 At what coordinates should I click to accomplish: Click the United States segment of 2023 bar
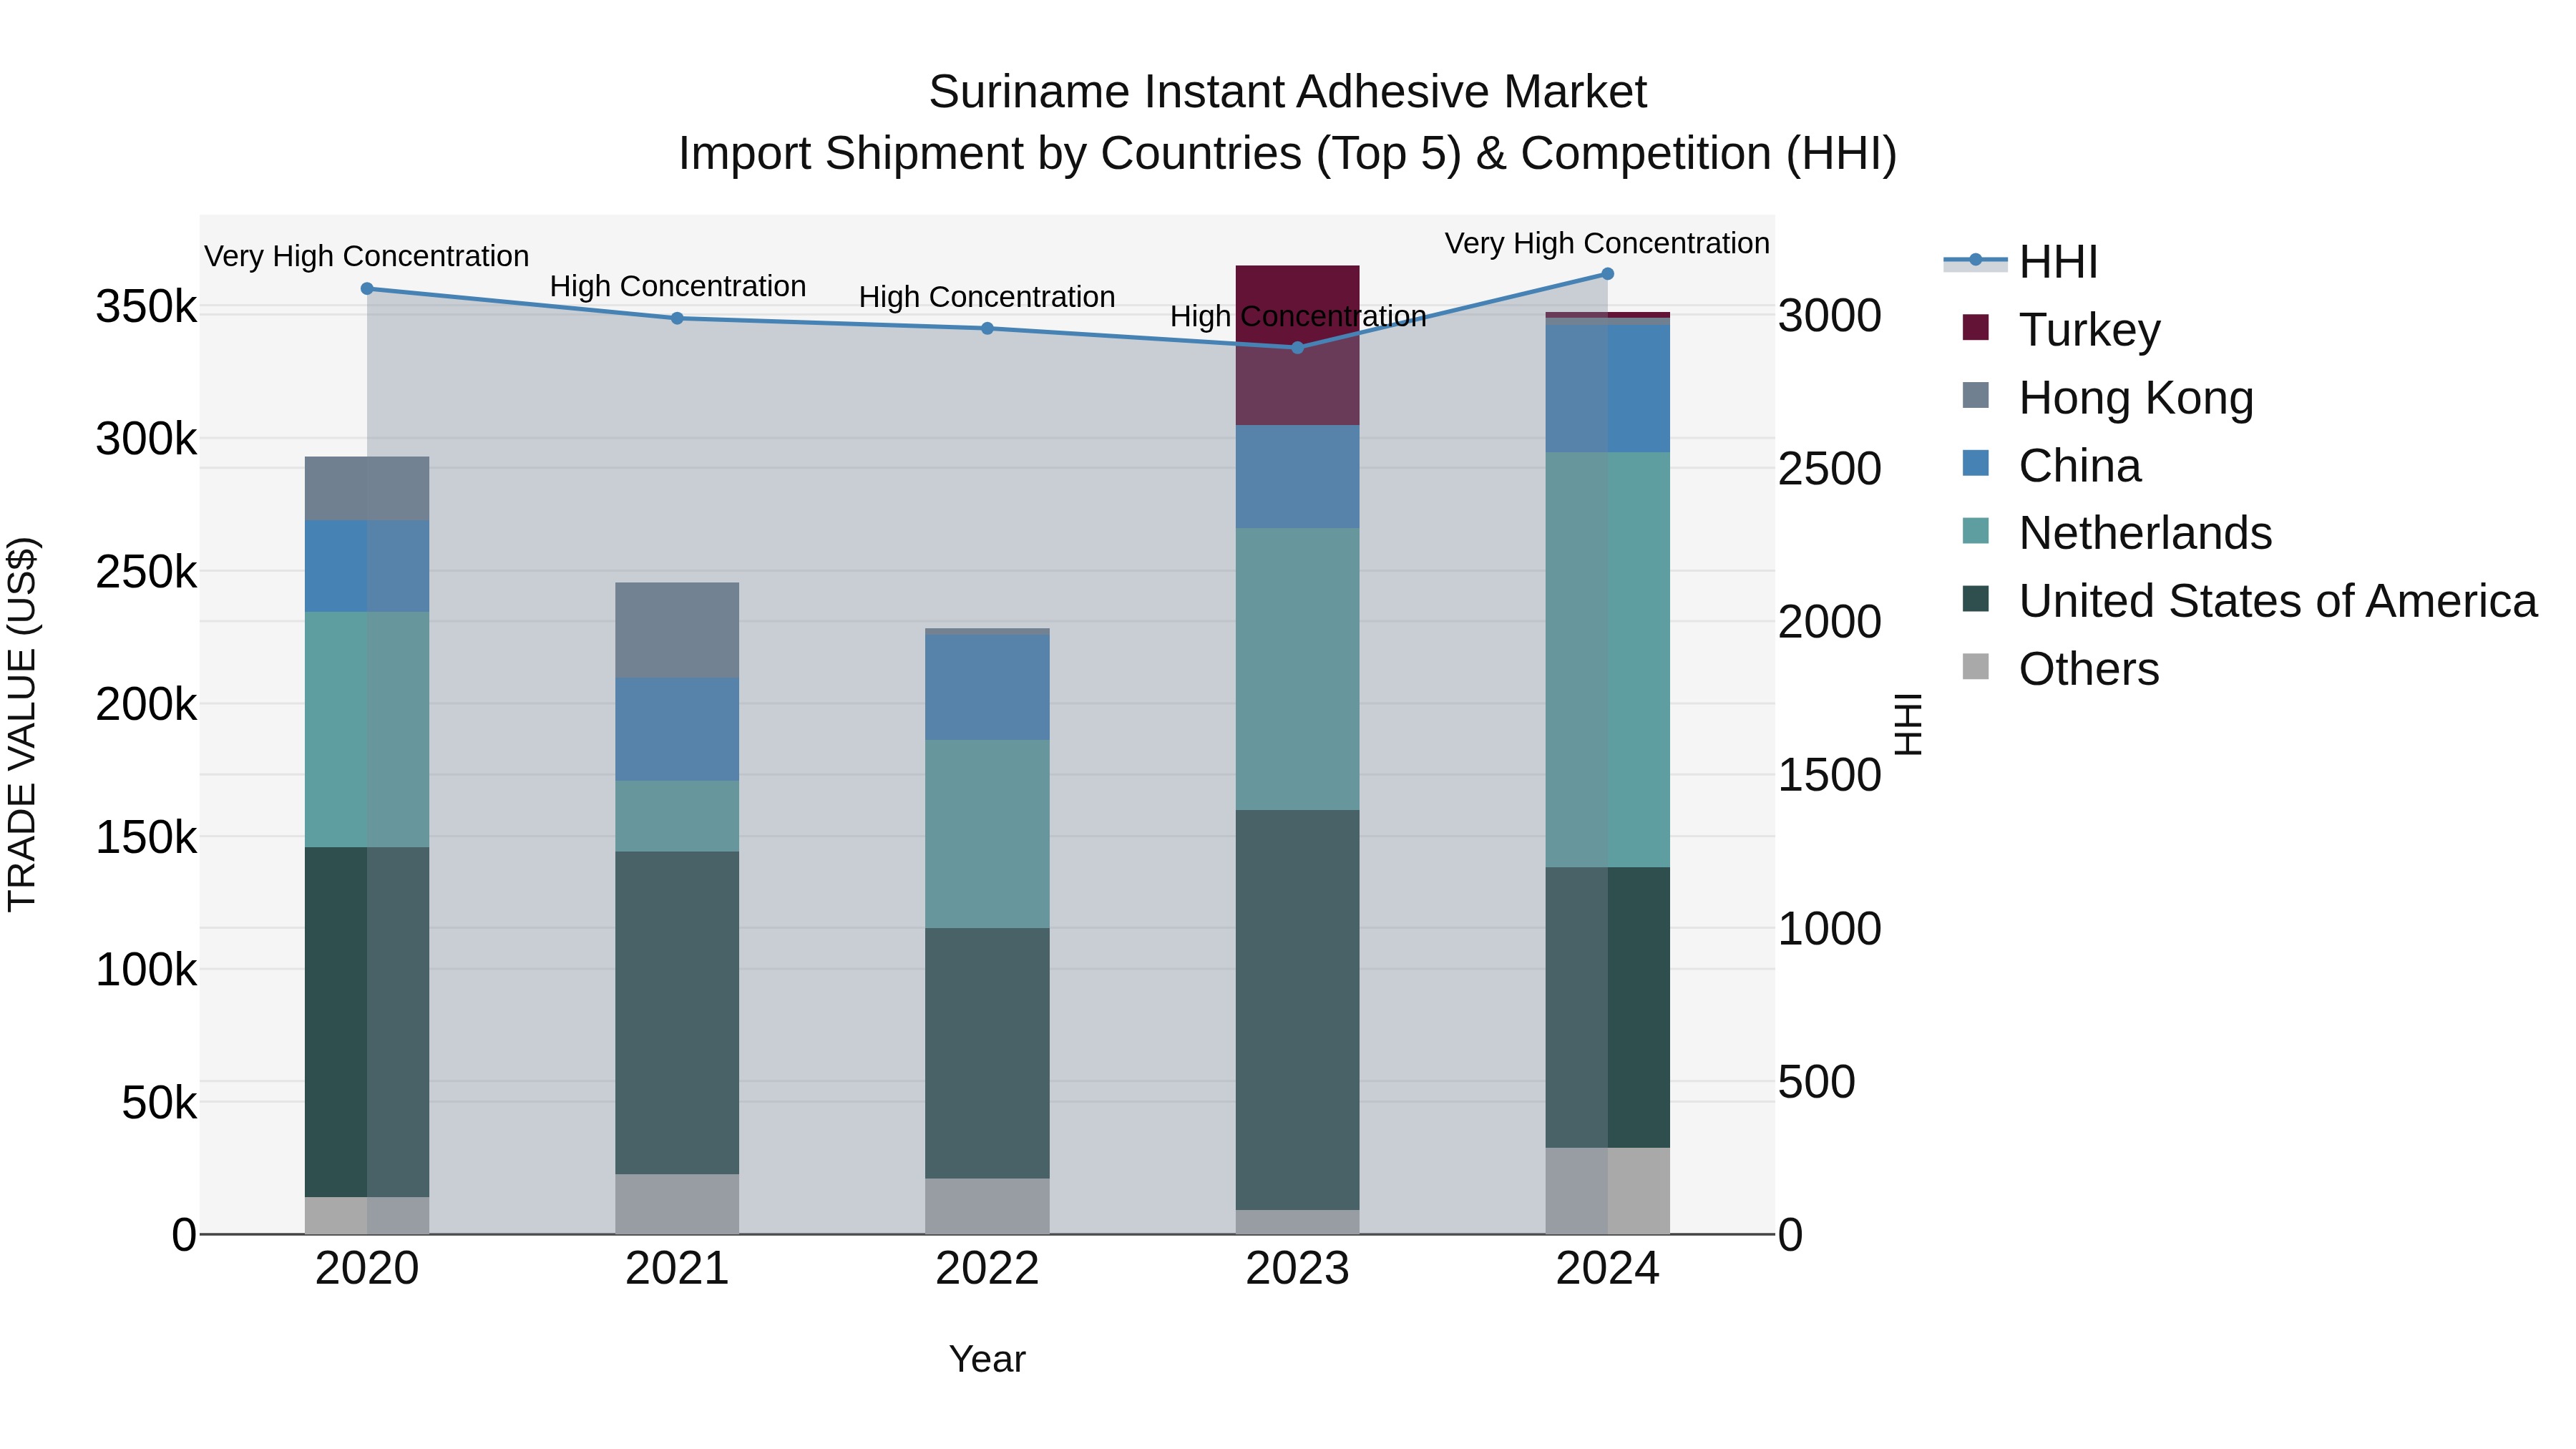1298,1010
